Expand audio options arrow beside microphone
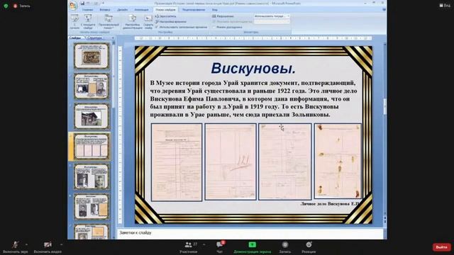 point(26,244)
